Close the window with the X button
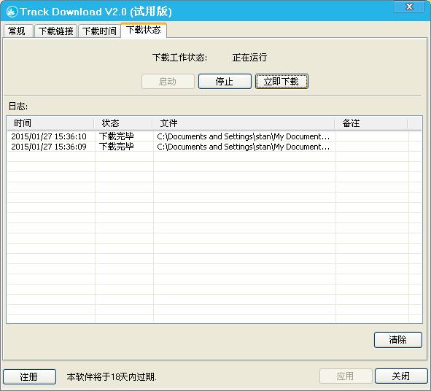Viewport: 431px width, 391px height. click(x=409, y=6)
